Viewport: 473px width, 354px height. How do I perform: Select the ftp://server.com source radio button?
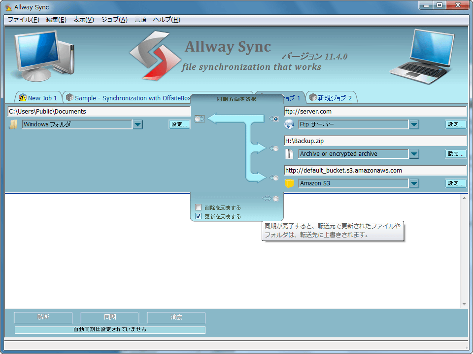(276, 119)
